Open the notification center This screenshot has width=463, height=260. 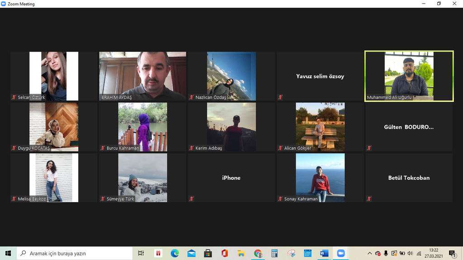[x=452, y=253]
